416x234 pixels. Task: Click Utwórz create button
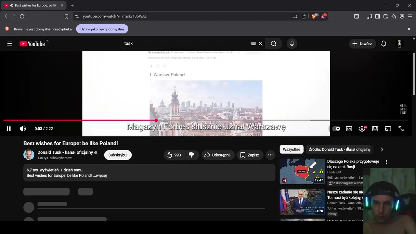[x=362, y=44]
